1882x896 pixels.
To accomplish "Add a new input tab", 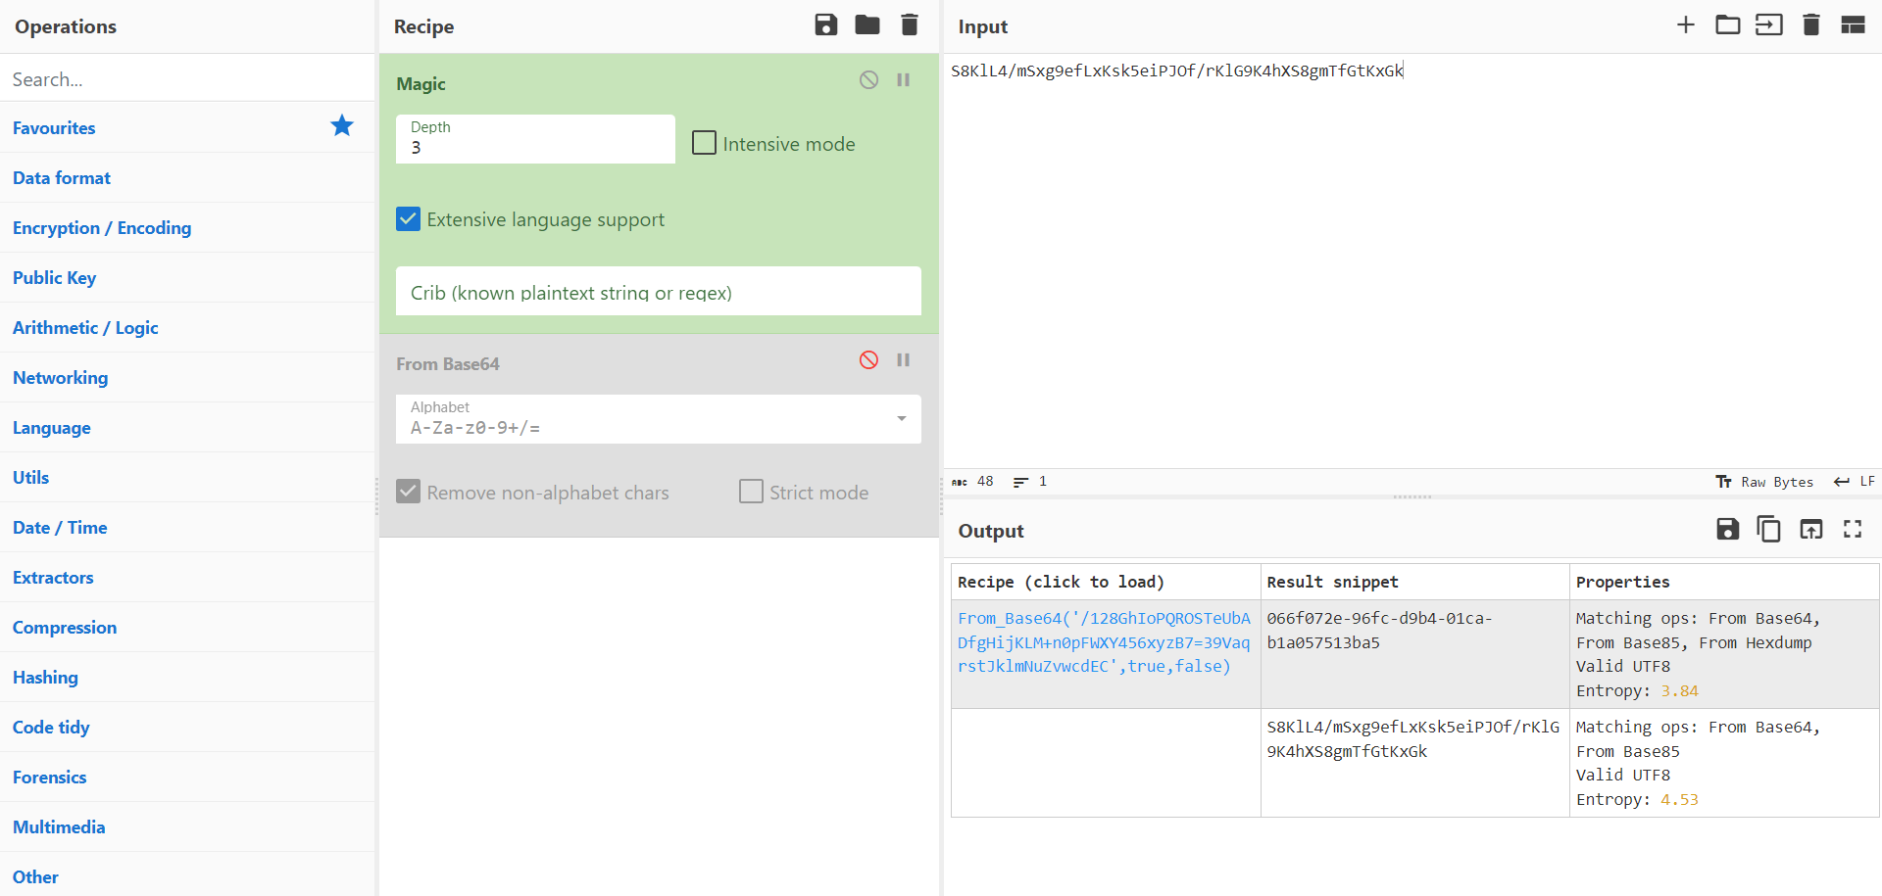I will [x=1685, y=25].
